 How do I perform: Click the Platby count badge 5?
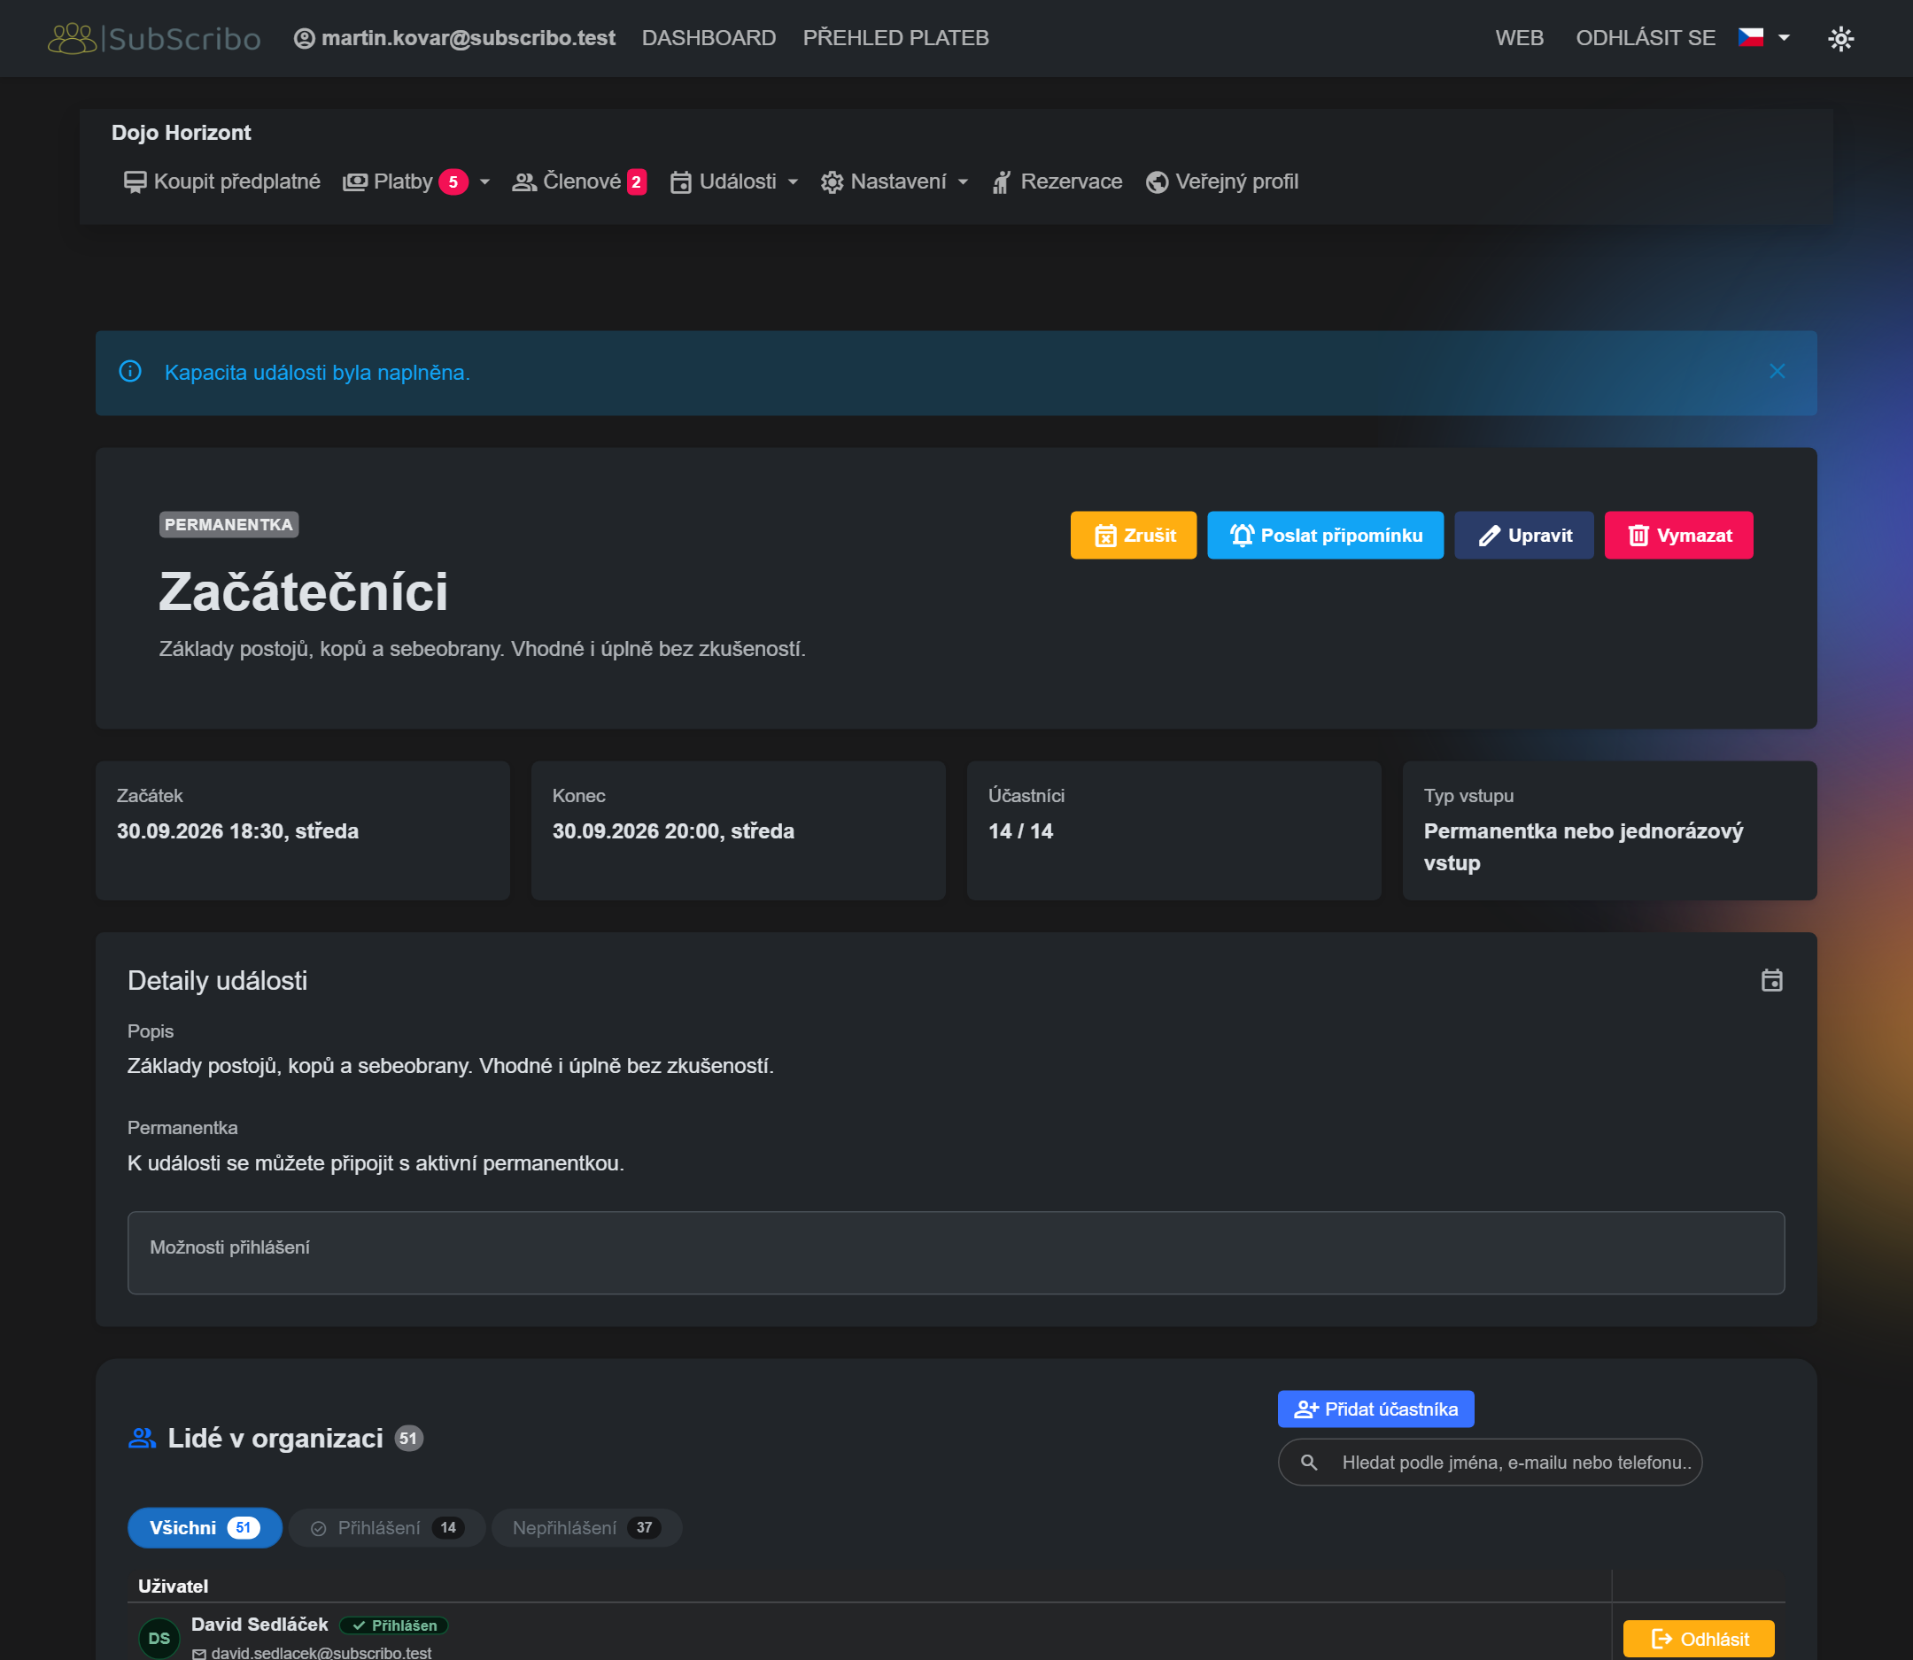(x=453, y=181)
